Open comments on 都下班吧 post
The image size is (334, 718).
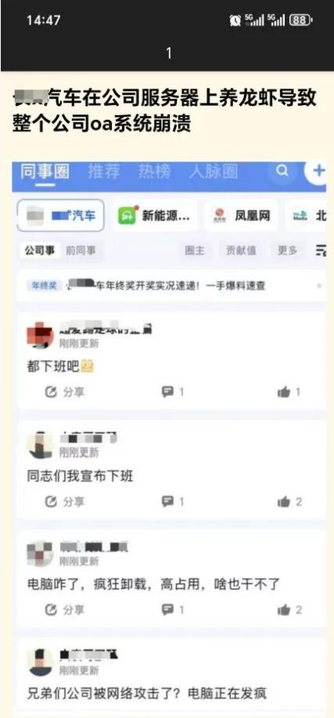172,392
